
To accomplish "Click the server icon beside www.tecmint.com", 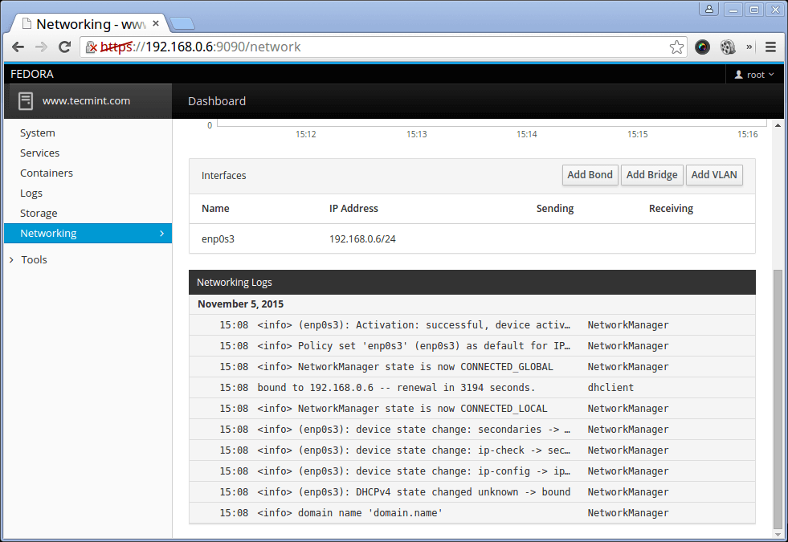I will click(26, 101).
